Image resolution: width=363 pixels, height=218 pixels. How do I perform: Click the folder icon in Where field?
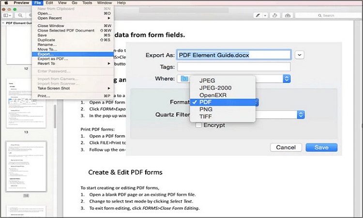click(183, 78)
